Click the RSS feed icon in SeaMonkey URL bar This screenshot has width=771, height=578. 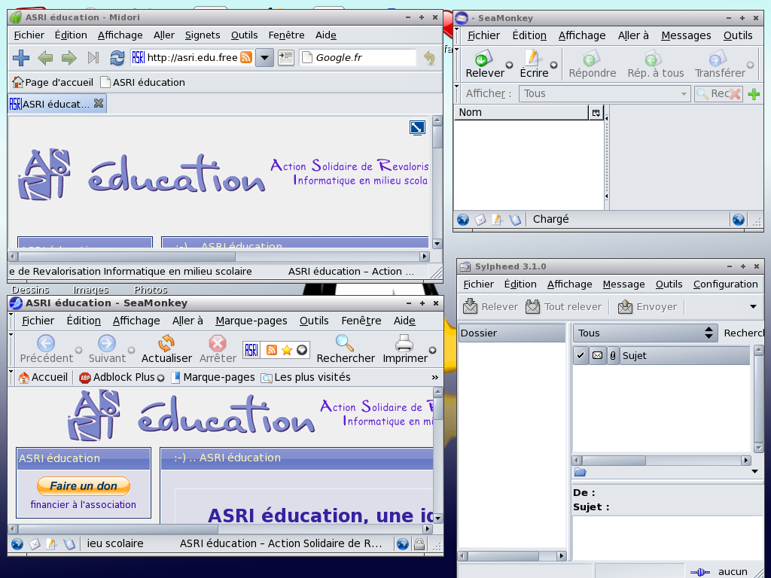tap(271, 350)
